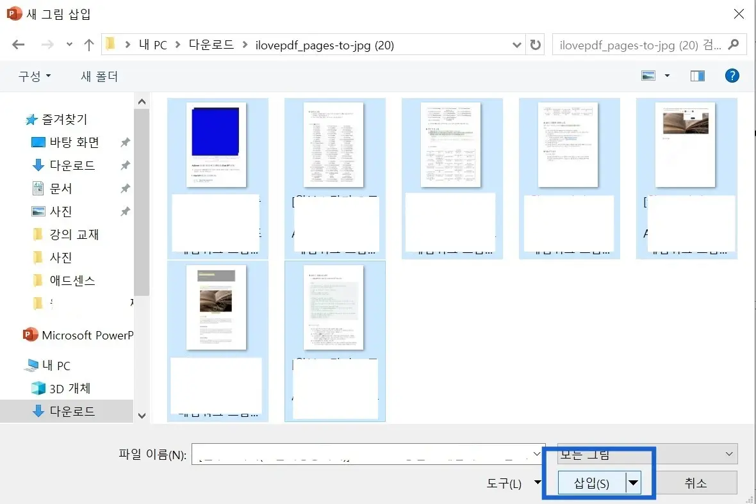Open the 도구(L) dropdown
Image resolution: width=756 pixels, height=504 pixels.
512,484
